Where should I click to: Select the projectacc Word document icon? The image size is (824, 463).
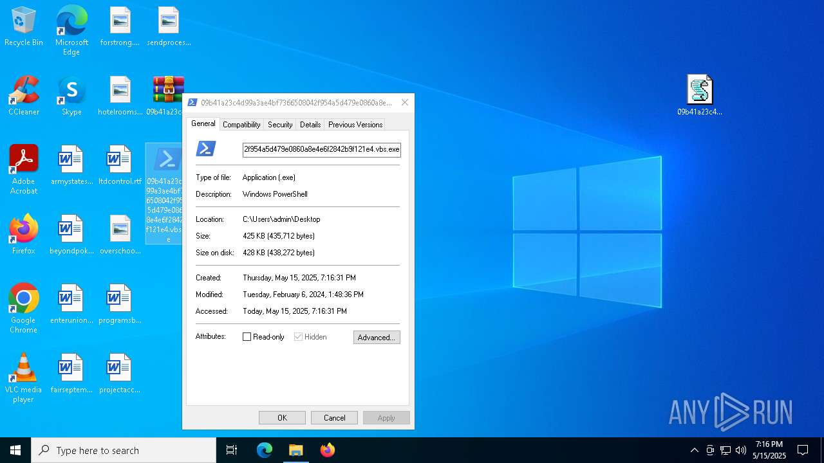[x=120, y=374]
